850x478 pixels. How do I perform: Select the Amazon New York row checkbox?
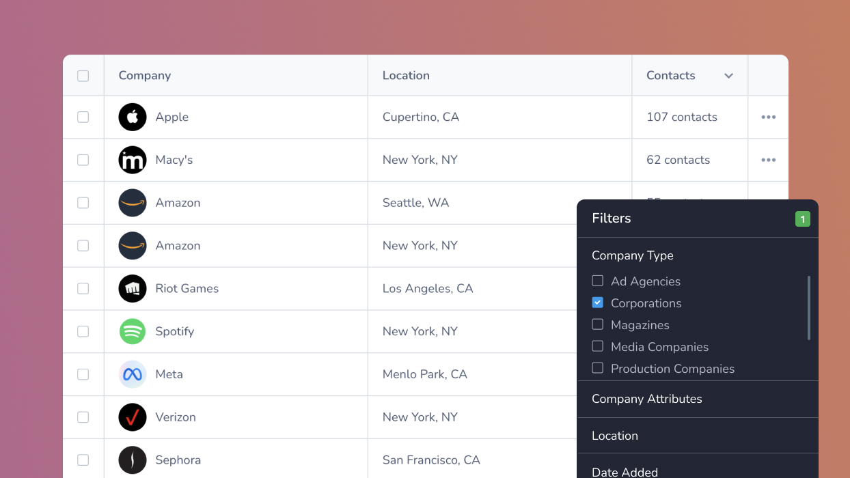[83, 246]
